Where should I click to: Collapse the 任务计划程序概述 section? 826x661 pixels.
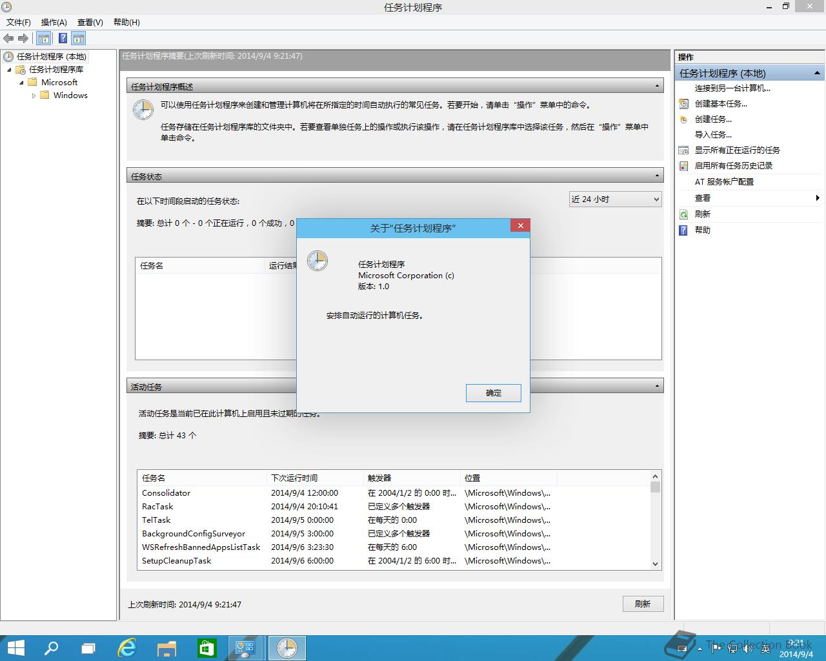(657, 86)
